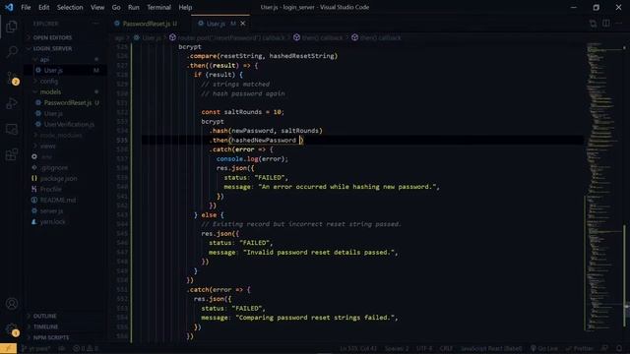Open the .env file
Screen dimensions: 630x354
46,157
